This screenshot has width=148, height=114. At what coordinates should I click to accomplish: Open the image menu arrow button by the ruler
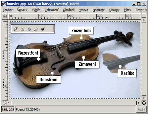5,16
